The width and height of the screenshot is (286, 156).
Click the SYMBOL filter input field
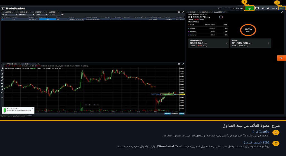click(55, 15)
